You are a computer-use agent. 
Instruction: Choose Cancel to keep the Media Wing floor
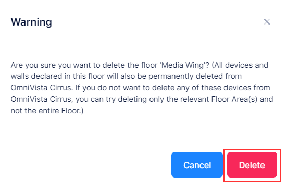click(x=197, y=165)
